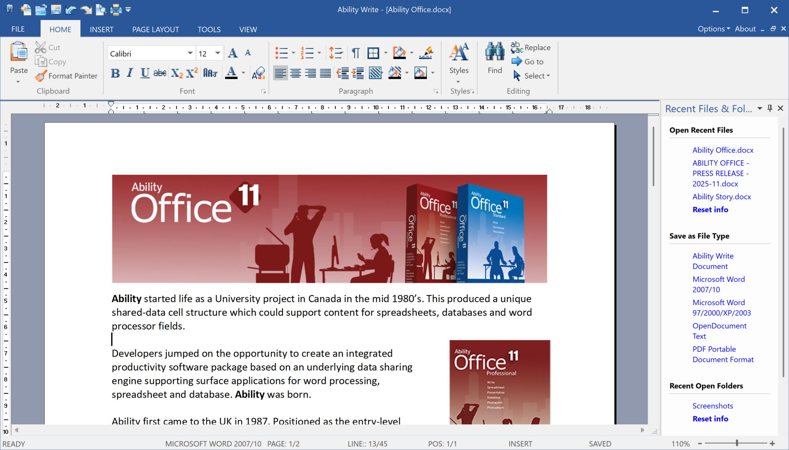The image size is (789, 450).
Task: Open Ability Story.docx from recent files
Action: point(721,197)
